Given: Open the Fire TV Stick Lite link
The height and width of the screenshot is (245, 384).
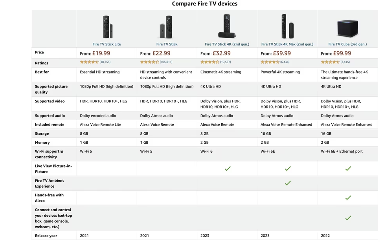Looking at the screenshot, I should [107, 44].
